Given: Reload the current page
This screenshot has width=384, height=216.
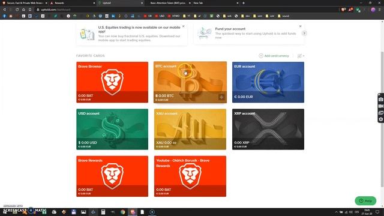Looking at the screenshot, I should pos(17,10).
